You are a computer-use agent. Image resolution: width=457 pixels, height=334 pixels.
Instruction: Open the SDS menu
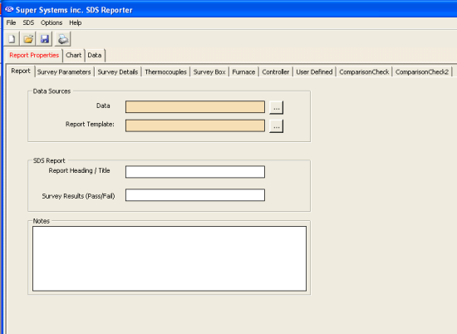[x=28, y=22]
